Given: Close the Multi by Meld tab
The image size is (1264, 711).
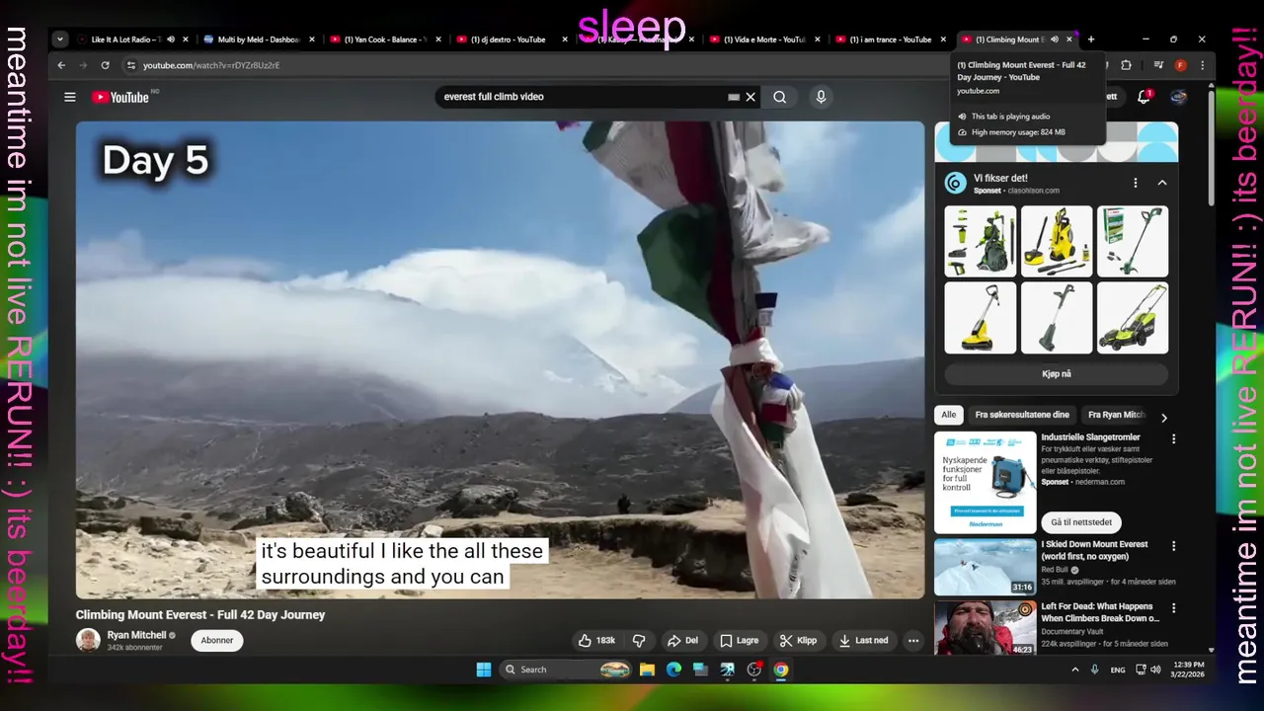Looking at the screenshot, I should point(312,39).
